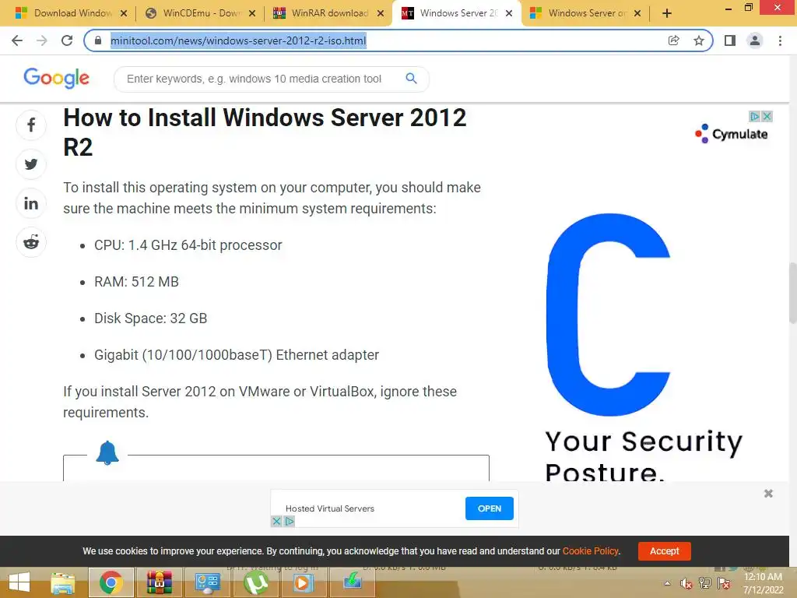Open the Cookie Policy link
797x598 pixels.
pyautogui.click(x=590, y=551)
